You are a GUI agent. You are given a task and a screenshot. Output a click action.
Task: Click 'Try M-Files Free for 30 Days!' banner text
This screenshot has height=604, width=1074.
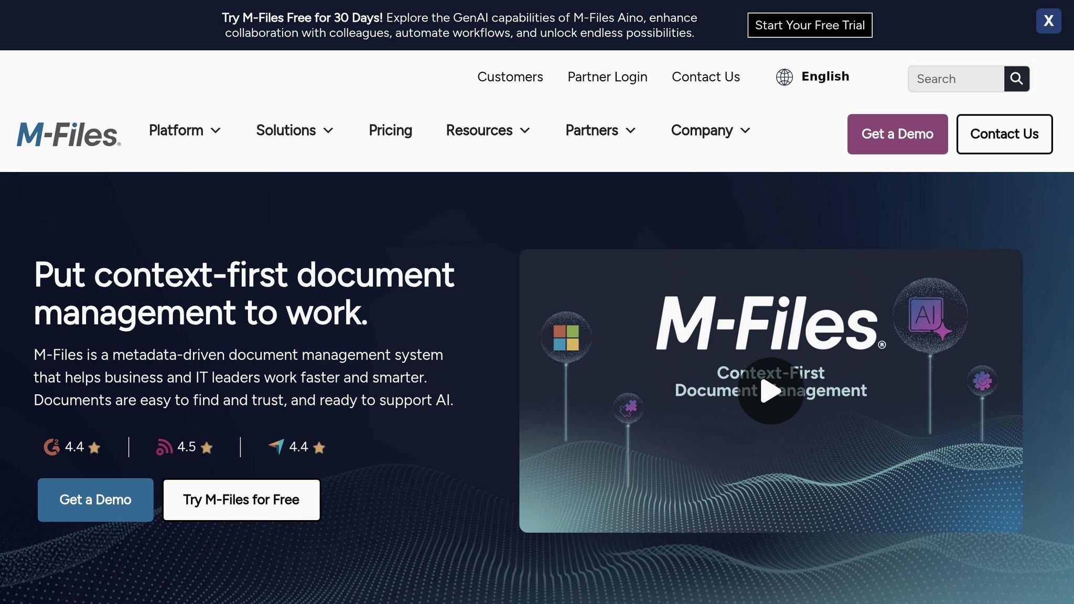302,18
